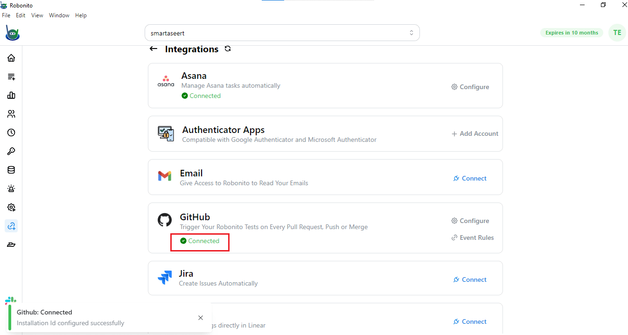Open GitHub Event Rules
Viewport: 628px width, 335px height.
[x=473, y=237]
